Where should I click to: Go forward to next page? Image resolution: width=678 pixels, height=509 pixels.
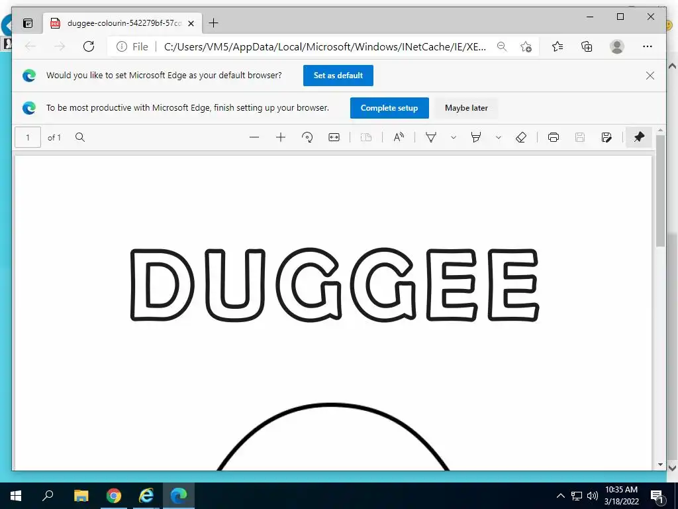59,46
